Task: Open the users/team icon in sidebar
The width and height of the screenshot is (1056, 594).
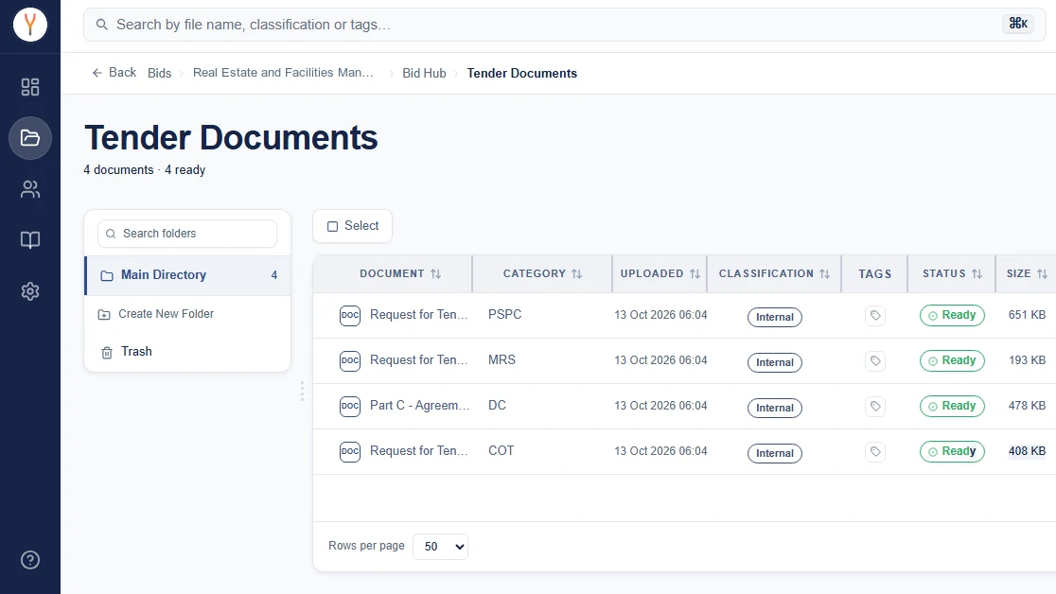Action: point(30,189)
